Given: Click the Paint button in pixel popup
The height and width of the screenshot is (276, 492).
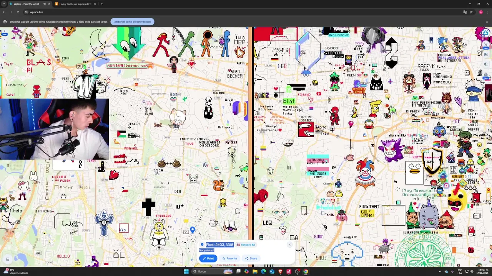Looking at the screenshot, I should click(208, 258).
